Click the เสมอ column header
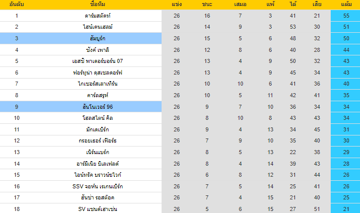360x213 pixels. tap(239, 5)
